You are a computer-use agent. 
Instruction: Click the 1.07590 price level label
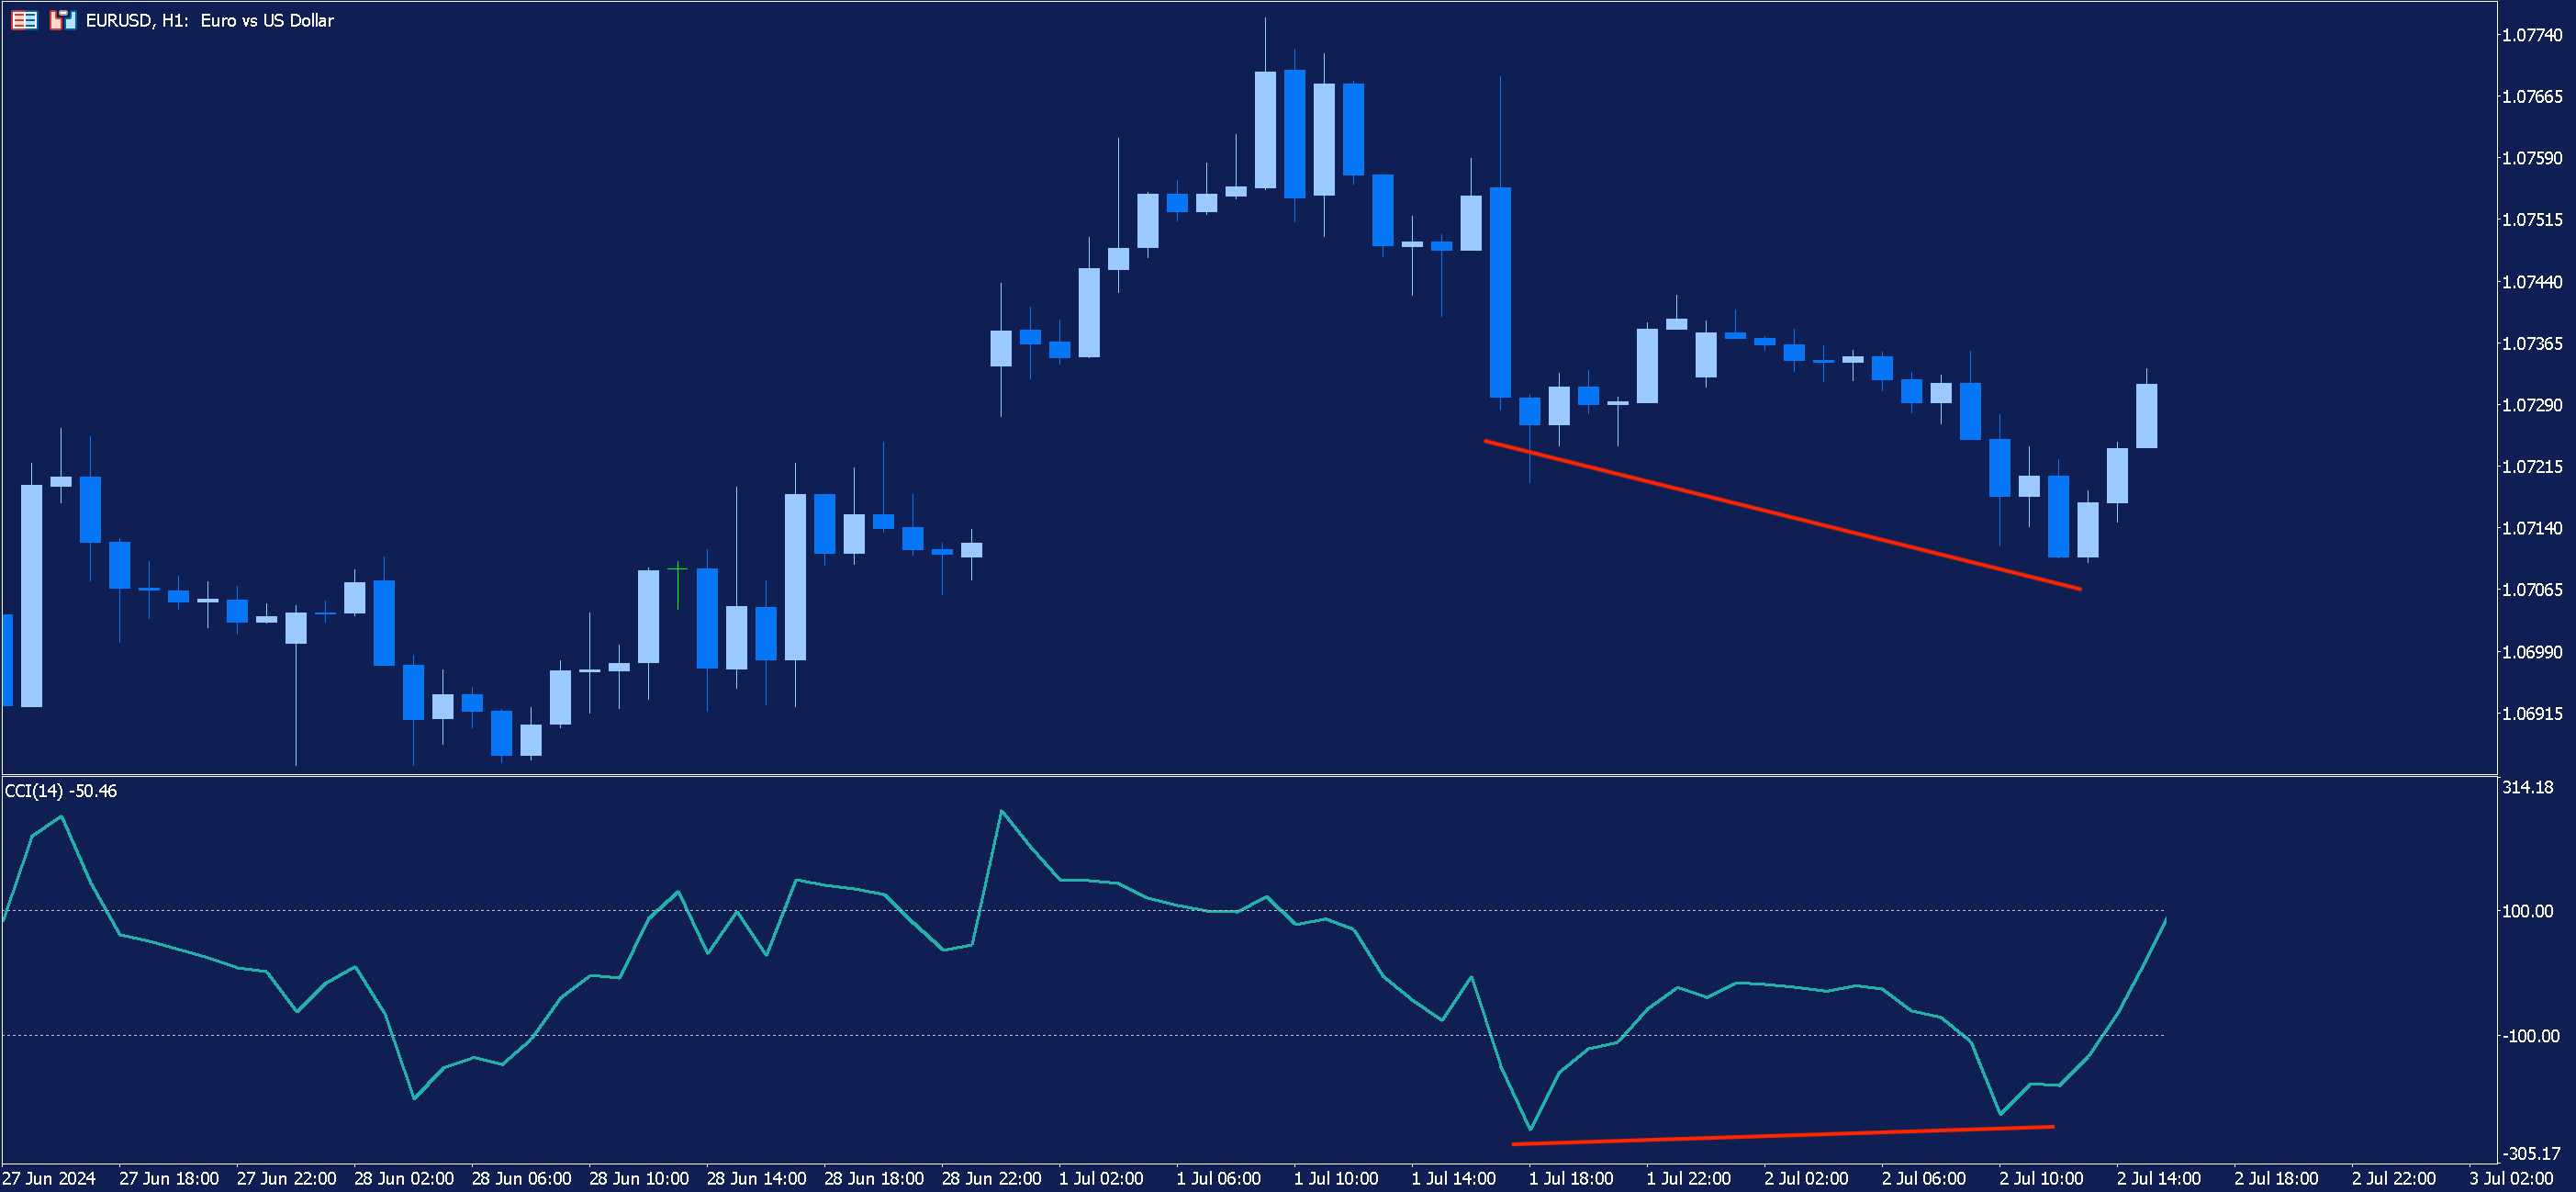pos(2532,158)
